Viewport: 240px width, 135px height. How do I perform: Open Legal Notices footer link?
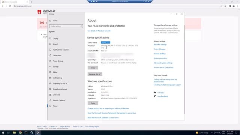(65, 126)
